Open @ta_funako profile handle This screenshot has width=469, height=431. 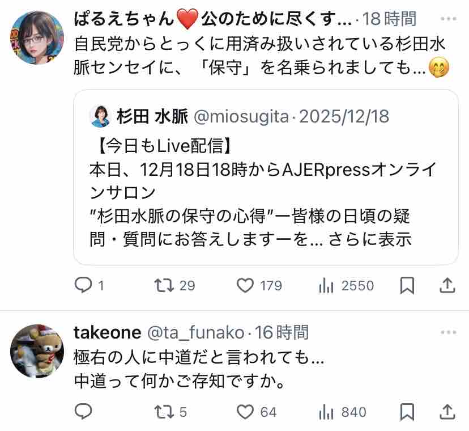pyautogui.click(x=197, y=332)
